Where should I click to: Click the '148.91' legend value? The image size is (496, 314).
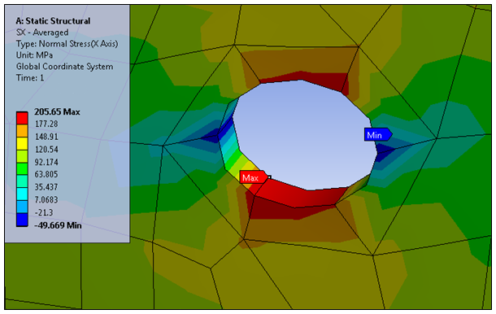pos(46,137)
